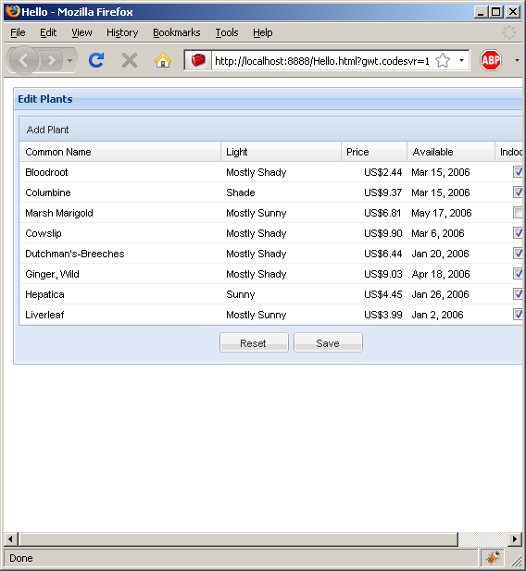This screenshot has height=571, width=526.
Task: Select the Bloodroot name cell
Action: [x=120, y=172]
